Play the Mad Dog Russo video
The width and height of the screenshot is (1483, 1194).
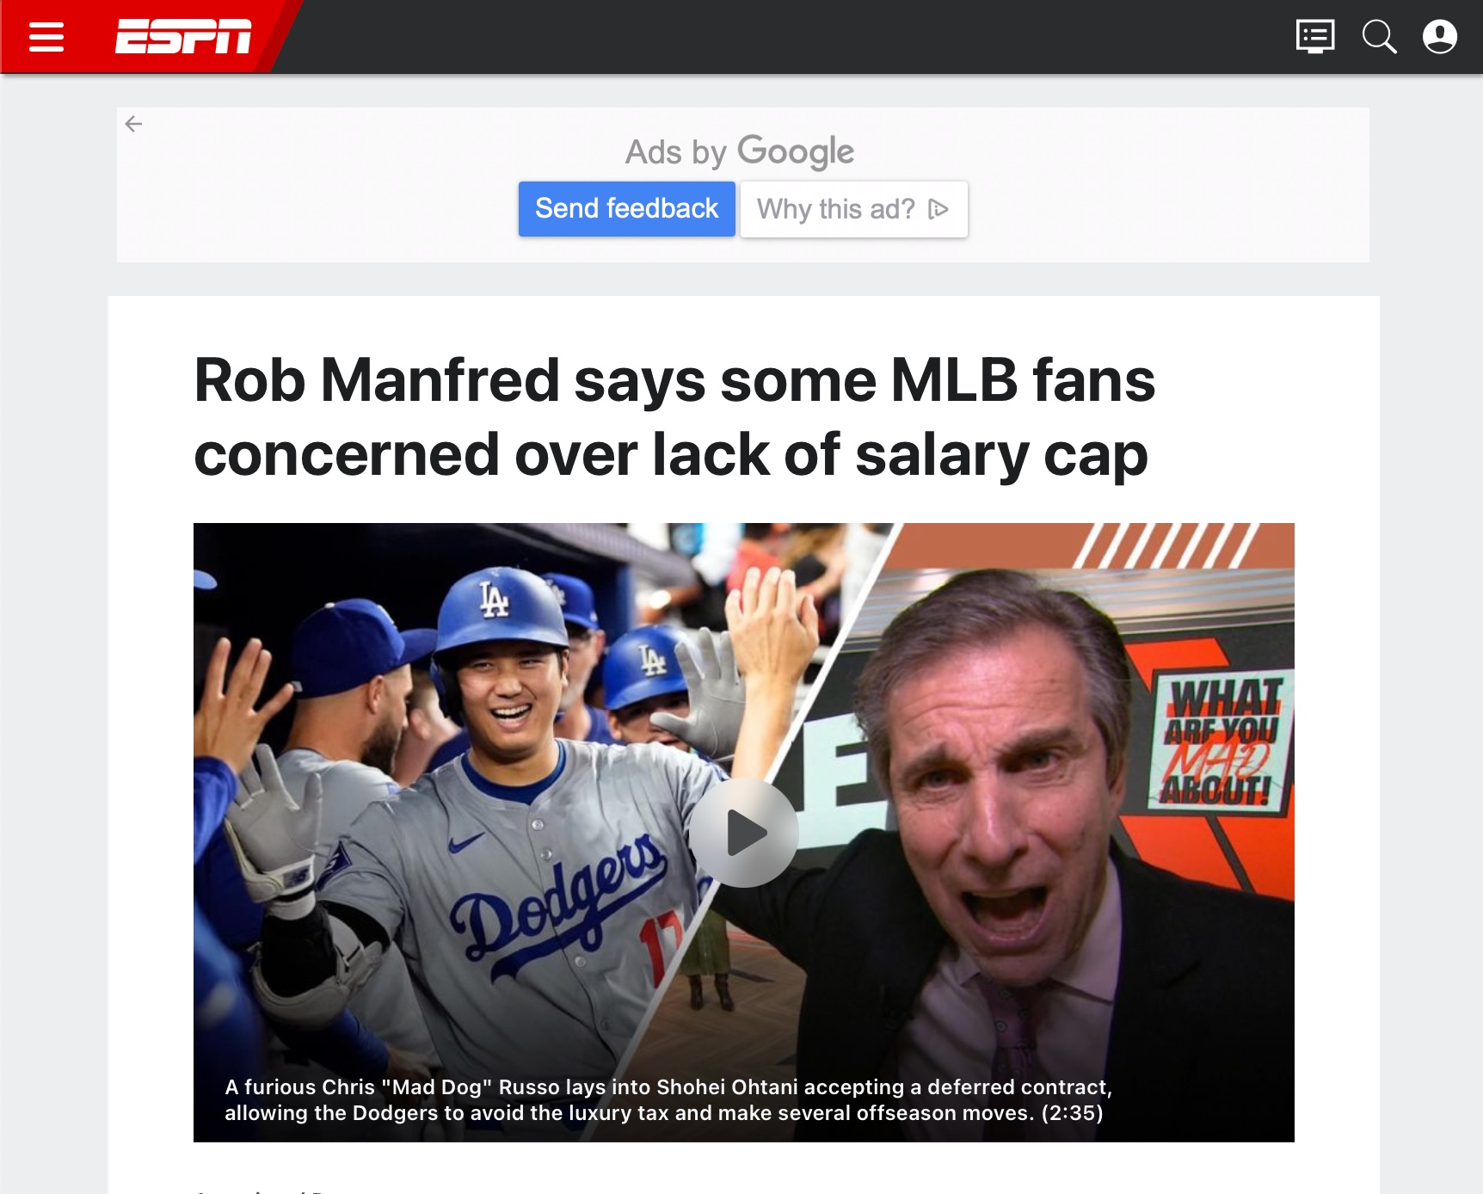(744, 833)
